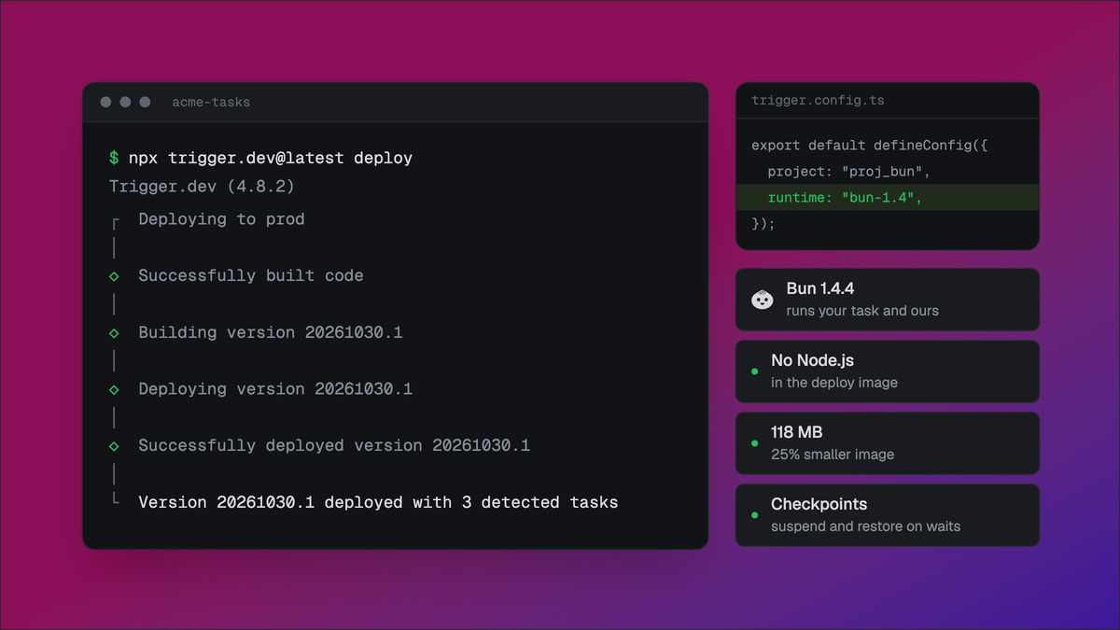Image resolution: width=1120 pixels, height=630 pixels.
Task: Click the green status dot on the No Node.js card
Action: (755, 371)
